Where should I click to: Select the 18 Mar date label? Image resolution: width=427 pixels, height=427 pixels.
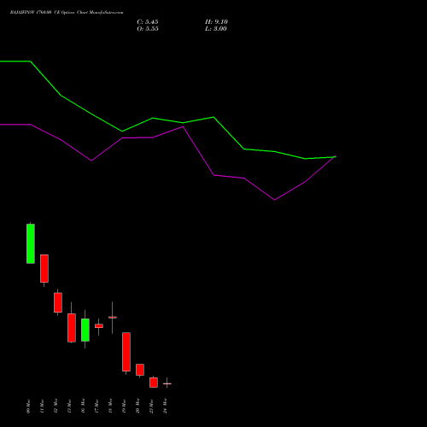point(110,407)
